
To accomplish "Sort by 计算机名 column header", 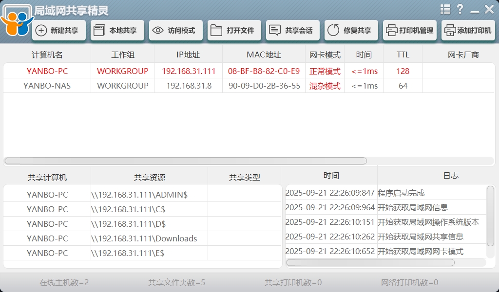I will (47, 55).
